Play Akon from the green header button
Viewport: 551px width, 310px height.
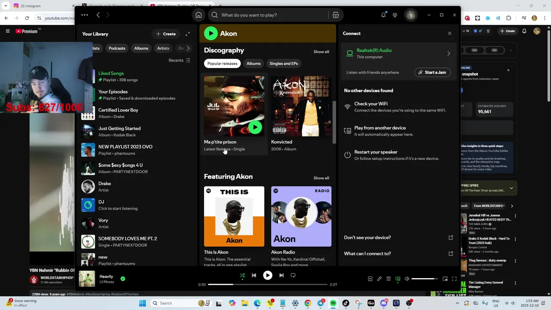click(211, 33)
